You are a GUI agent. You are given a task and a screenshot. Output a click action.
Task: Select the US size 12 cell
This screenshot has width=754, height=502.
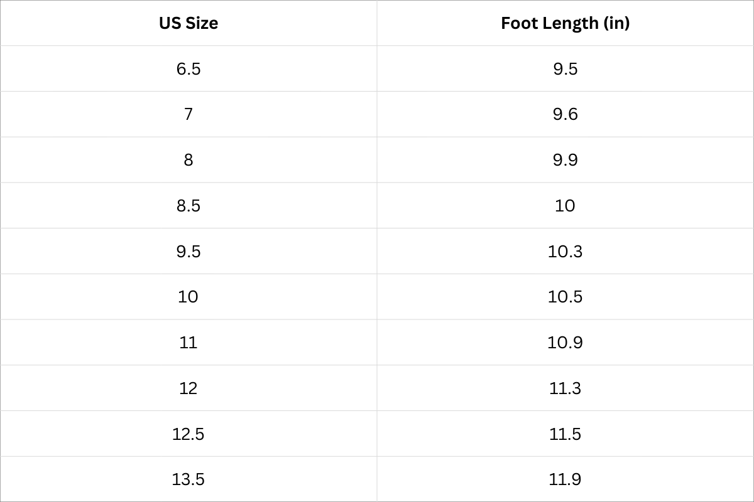188,388
